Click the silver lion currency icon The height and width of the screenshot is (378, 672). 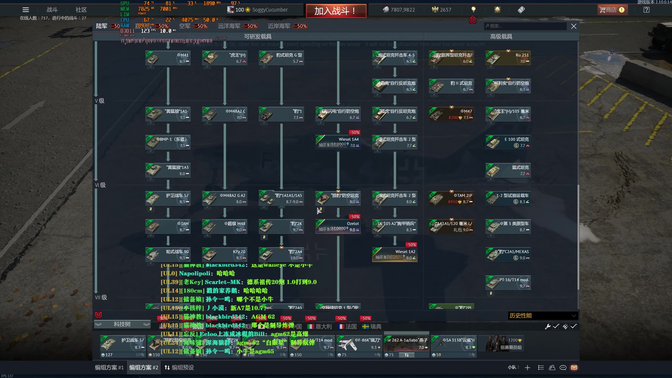(x=386, y=10)
